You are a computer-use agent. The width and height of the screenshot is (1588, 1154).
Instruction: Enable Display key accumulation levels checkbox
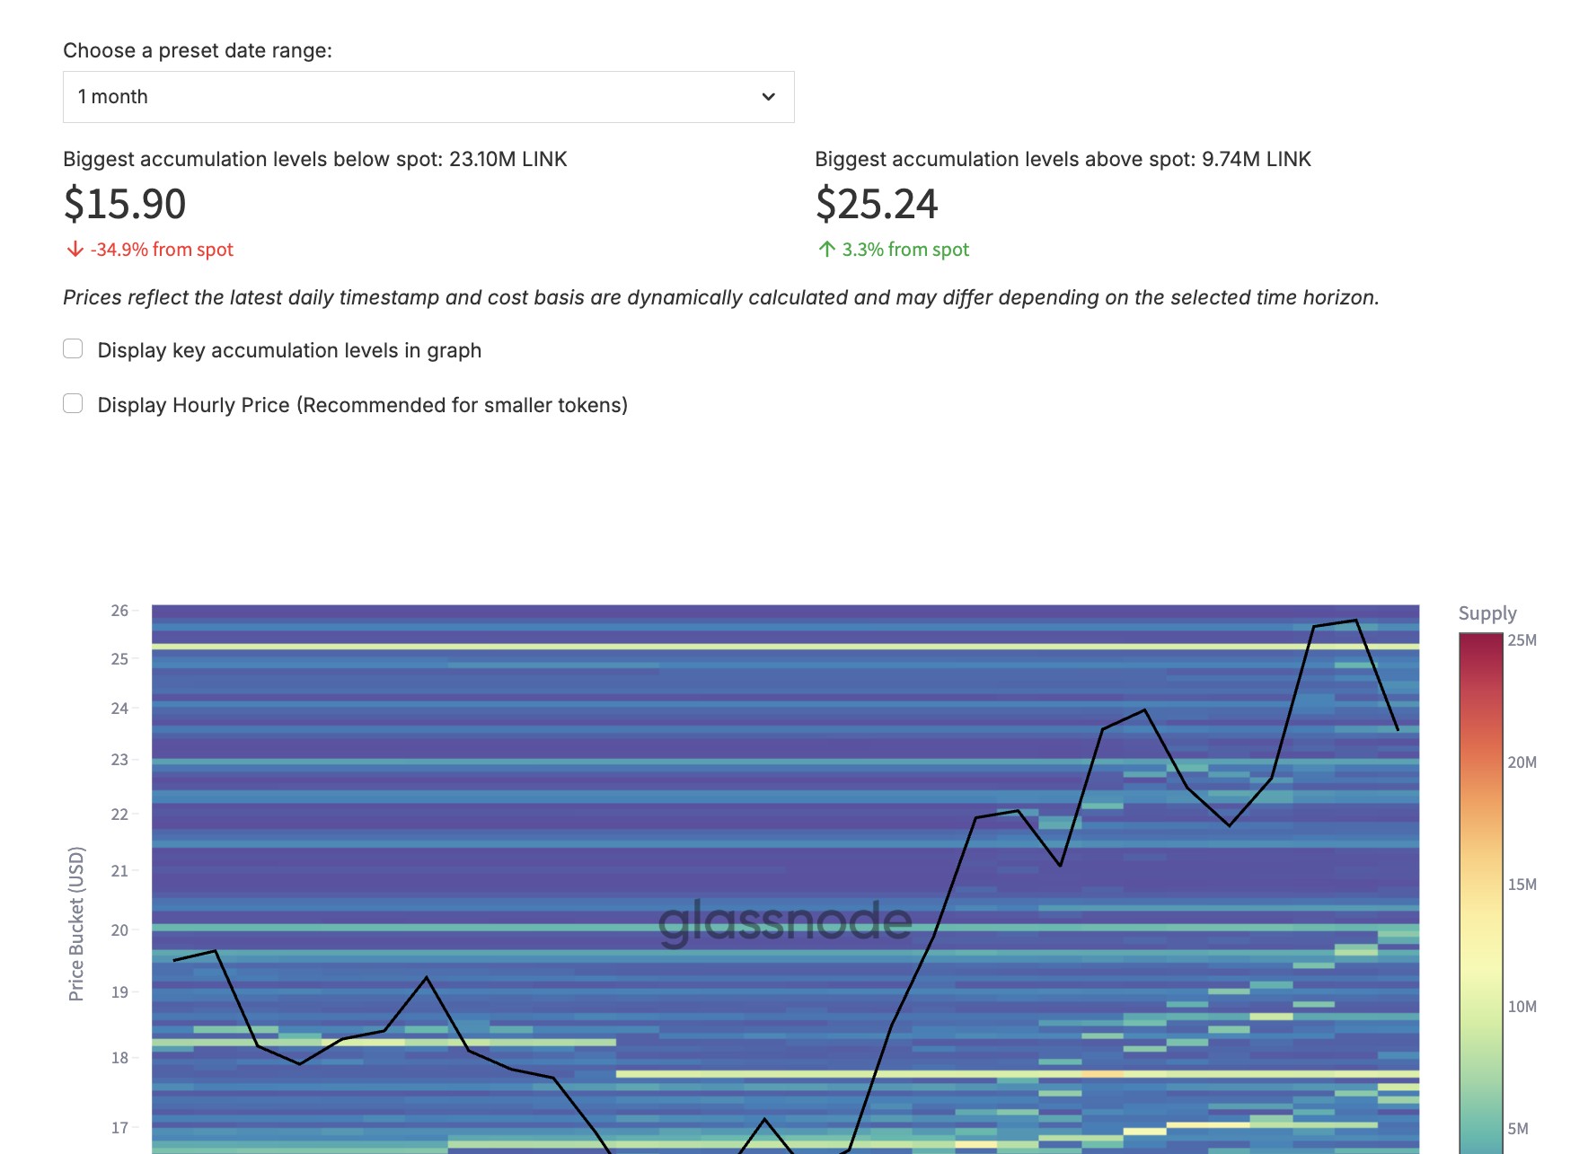tap(73, 348)
